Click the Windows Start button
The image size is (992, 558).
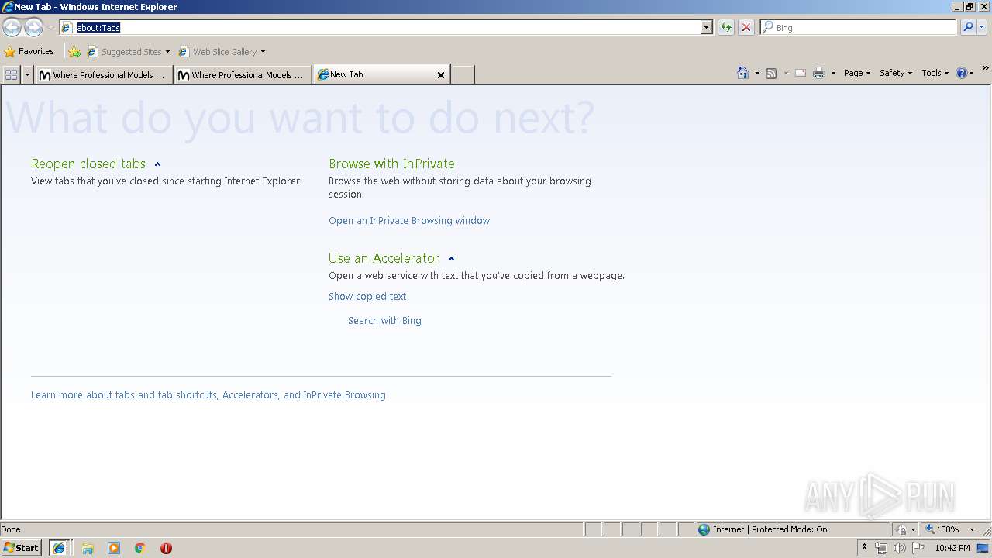21,547
